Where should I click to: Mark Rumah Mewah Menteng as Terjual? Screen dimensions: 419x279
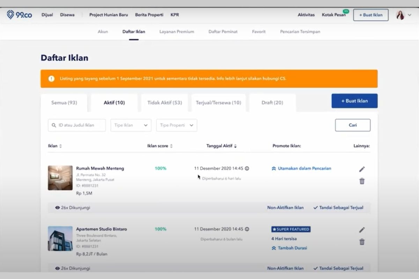(338, 208)
